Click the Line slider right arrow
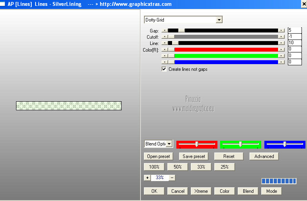The image size is (307, 201). coord(281,43)
